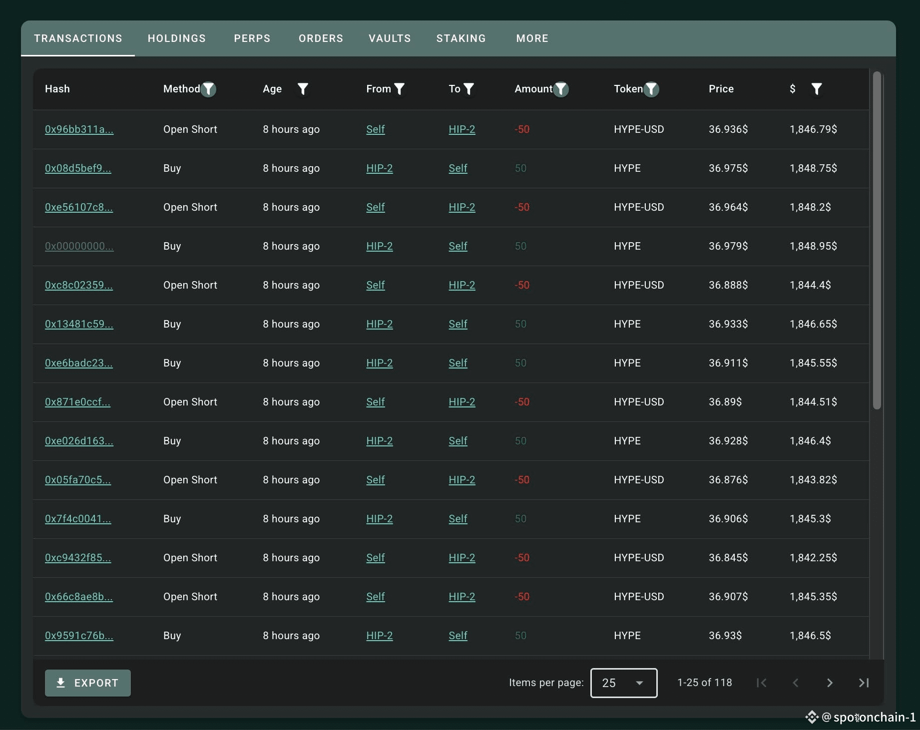Open the More tab

(x=532, y=38)
